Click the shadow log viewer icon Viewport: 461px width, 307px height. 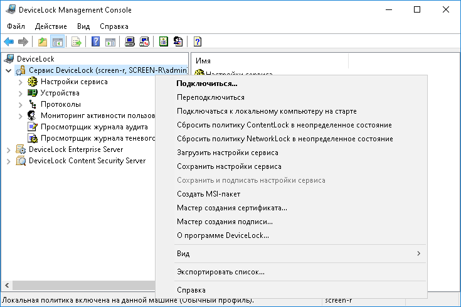click(33, 138)
